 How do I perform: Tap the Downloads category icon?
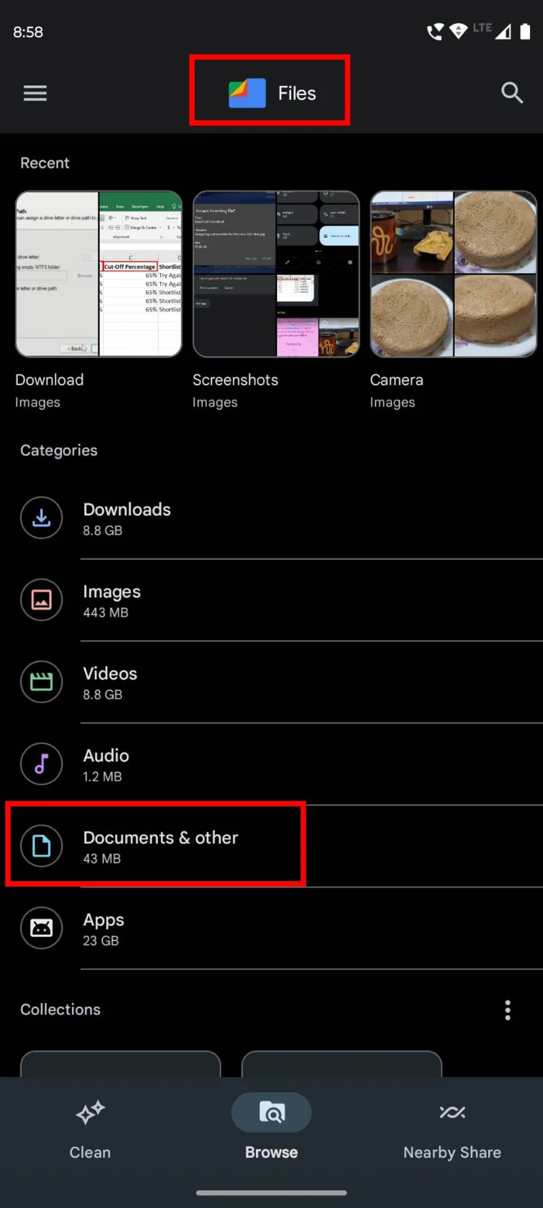[x=41, y=518]
